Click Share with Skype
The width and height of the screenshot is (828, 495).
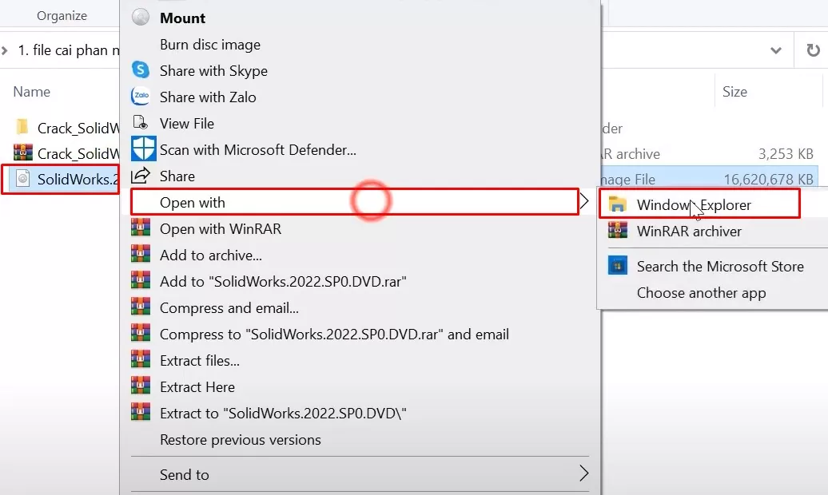click(213, 70)
